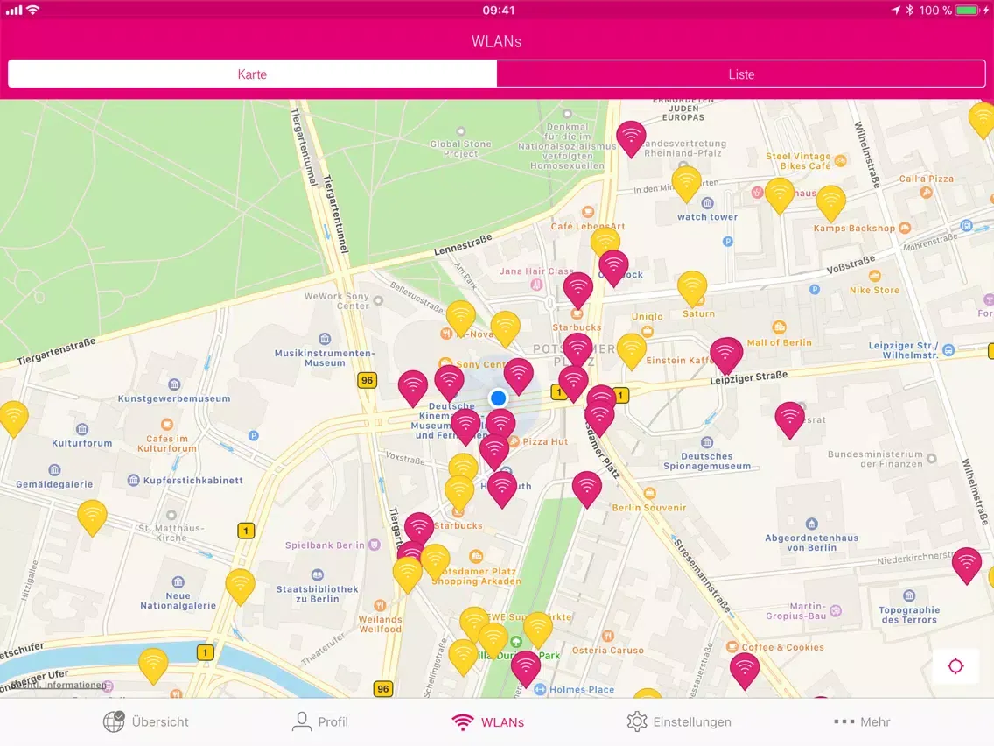Tap yellow WLAN pin above Kamps Backshop
The height and width of the screenshot is (746, 994).
coord(830,203)
